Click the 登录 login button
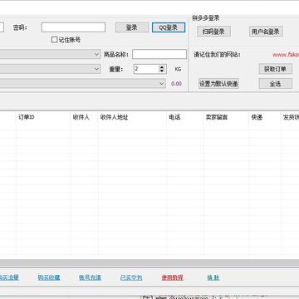The image size is (299, 299). [132, 27]
